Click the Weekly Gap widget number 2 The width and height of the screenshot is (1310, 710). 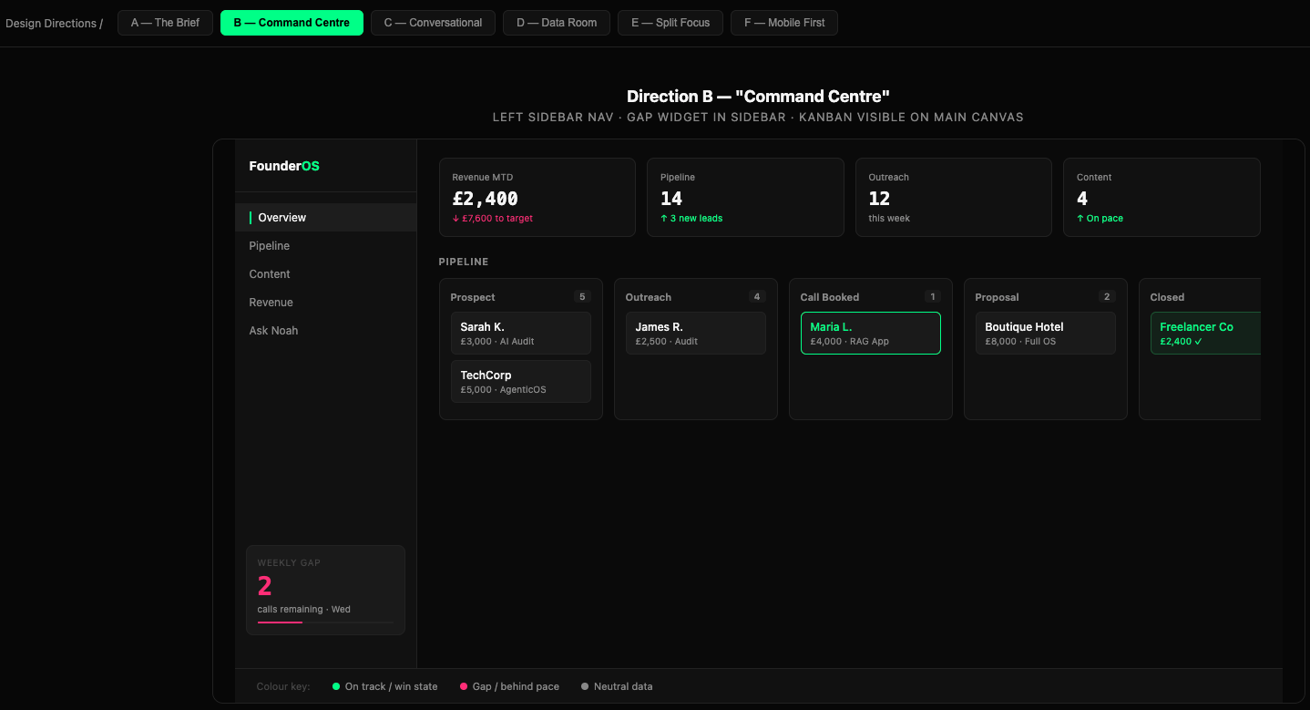[265, 586]
